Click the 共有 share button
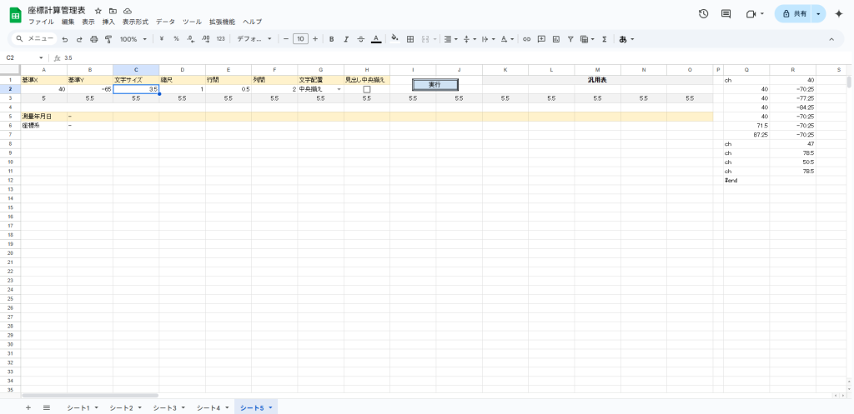Screen dimensions: 854x414 point(794,14)
